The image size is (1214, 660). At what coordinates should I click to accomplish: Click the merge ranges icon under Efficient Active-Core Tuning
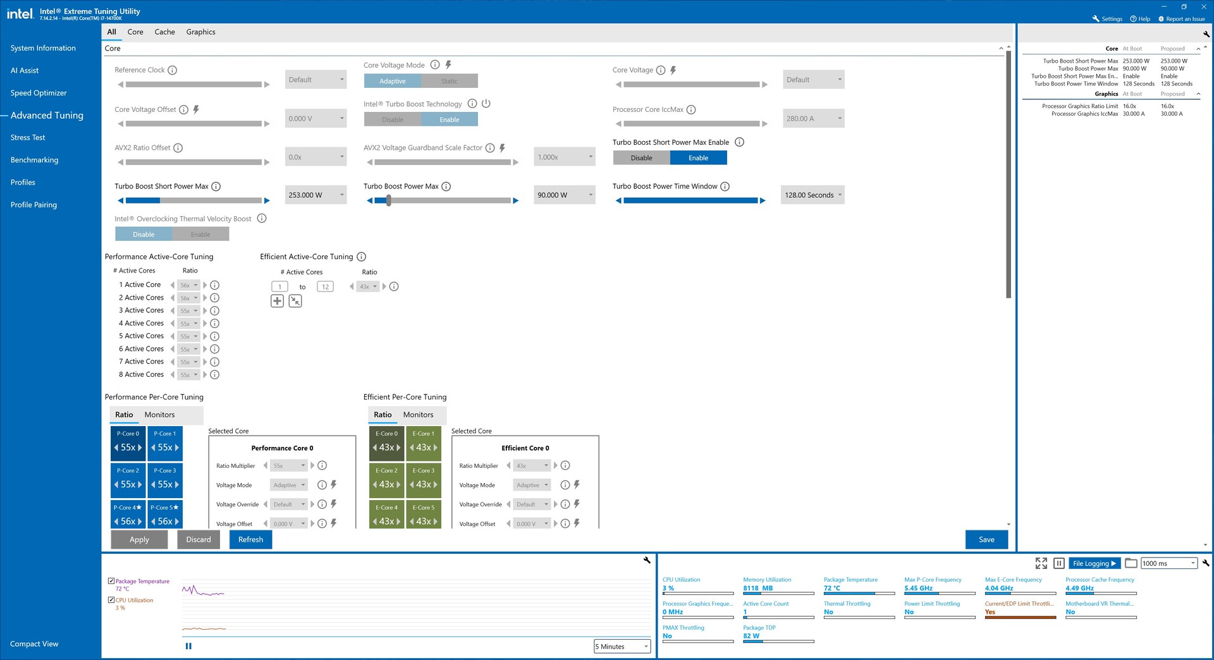click(295, 301)
